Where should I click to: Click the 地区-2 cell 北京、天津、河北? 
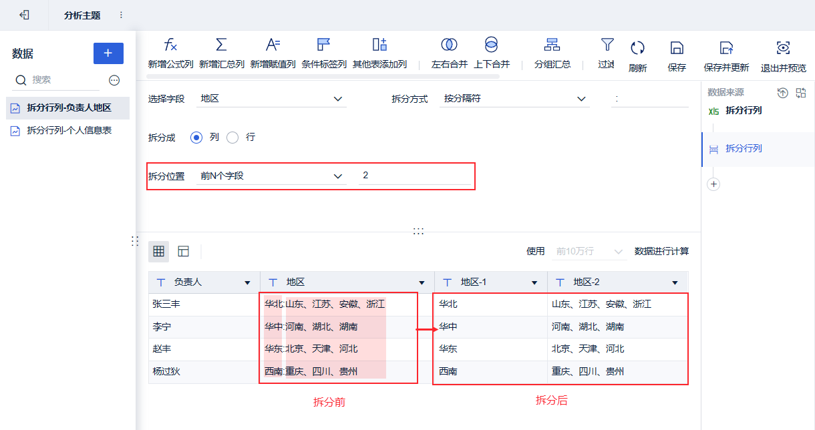click(618, 349)
